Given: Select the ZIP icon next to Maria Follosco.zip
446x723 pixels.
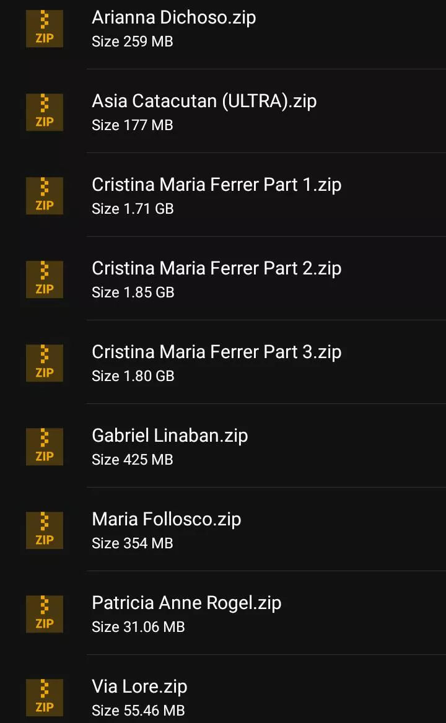Looking at the screenshot, I should tap(45, 530).
